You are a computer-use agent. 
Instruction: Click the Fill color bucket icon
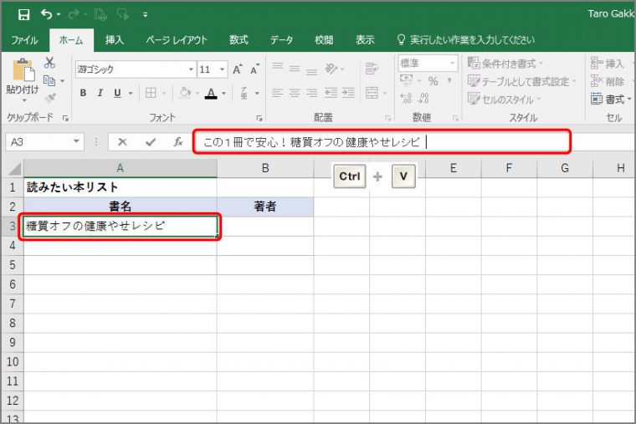pyautogui.click(x=185, y=93)
